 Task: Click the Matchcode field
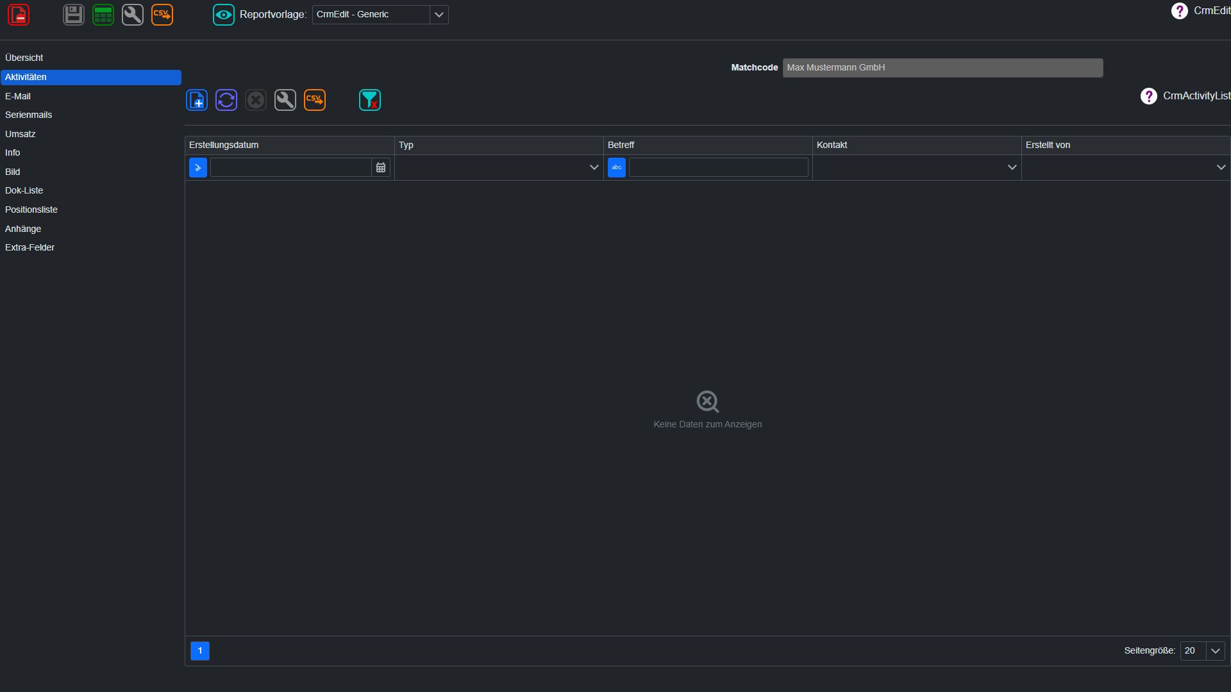(942, 68)
